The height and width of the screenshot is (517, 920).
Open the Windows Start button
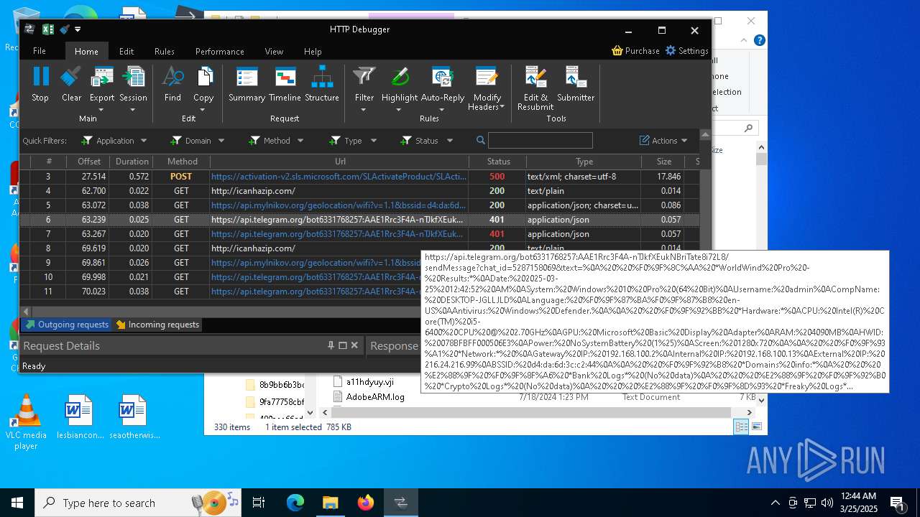[x=17, y=503]
